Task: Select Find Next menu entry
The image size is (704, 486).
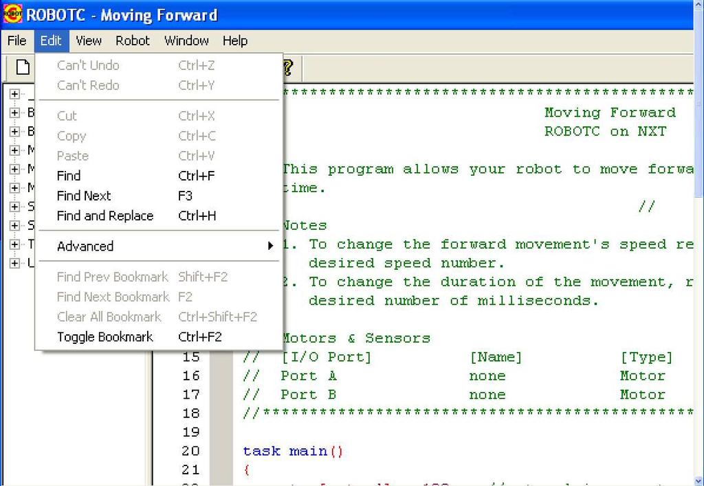Action: coord(159,196)
